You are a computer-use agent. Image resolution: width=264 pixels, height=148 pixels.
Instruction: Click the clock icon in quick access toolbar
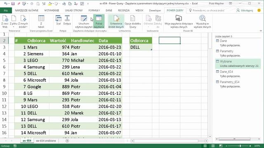[x=32, y=4]
